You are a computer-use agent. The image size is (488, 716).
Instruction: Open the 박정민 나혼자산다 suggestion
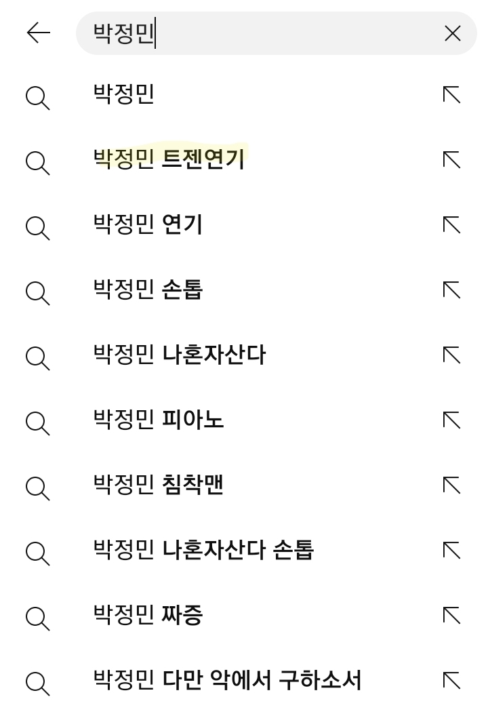pyautogui.click(x=179, y=355)
